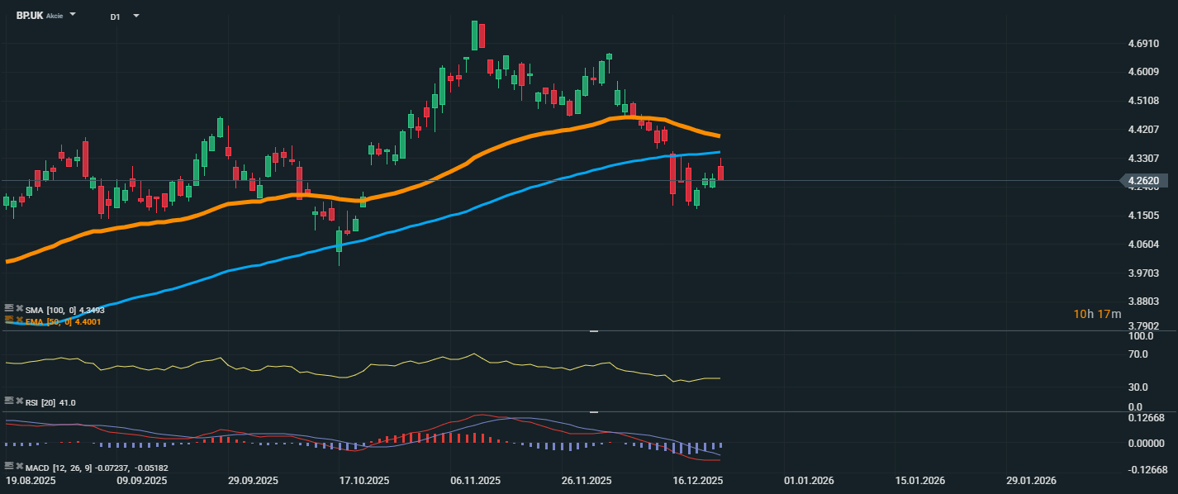This screenshot has width=1178, height=494.
Task: Open settings icon for the MACD indicator
Action: pyautogui.click(x=9, y=467)
